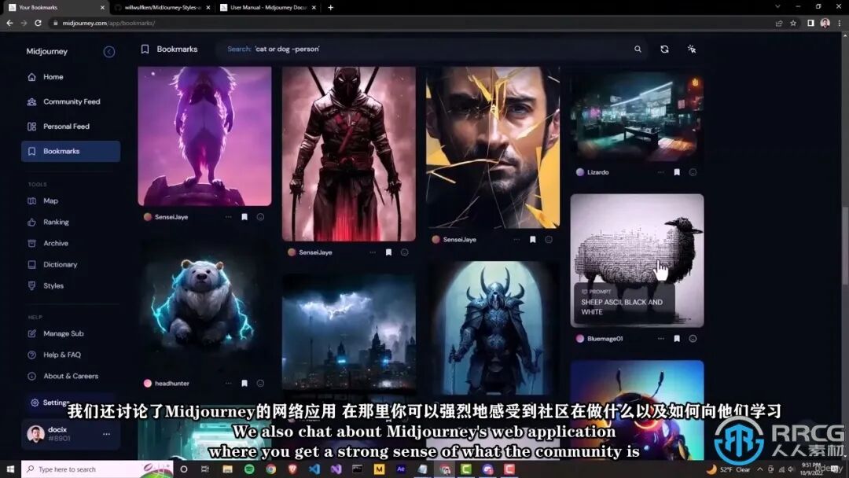Toggle bookmark on SenseiJaye portrait image
849x478 pixels.
click(x=533, y=239)
